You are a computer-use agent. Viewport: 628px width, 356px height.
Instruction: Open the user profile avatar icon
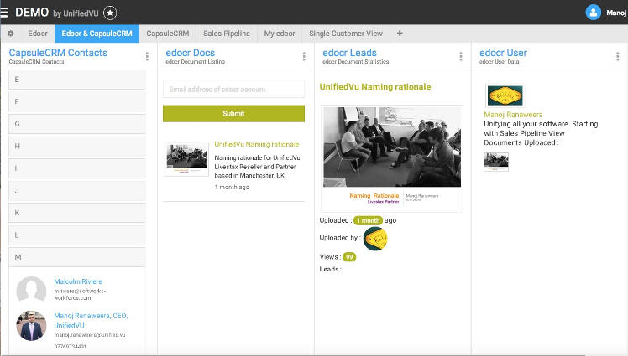593,13
